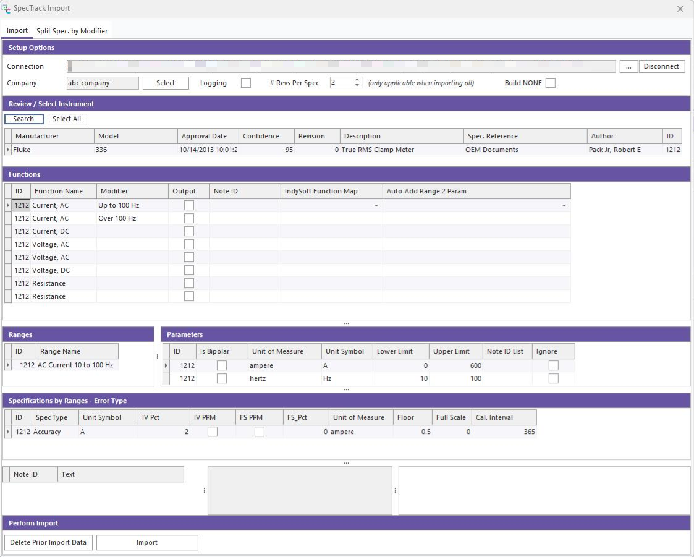Check the Build NONE checkbox
This screenshot has height=557, width=694.
(550, 83)
